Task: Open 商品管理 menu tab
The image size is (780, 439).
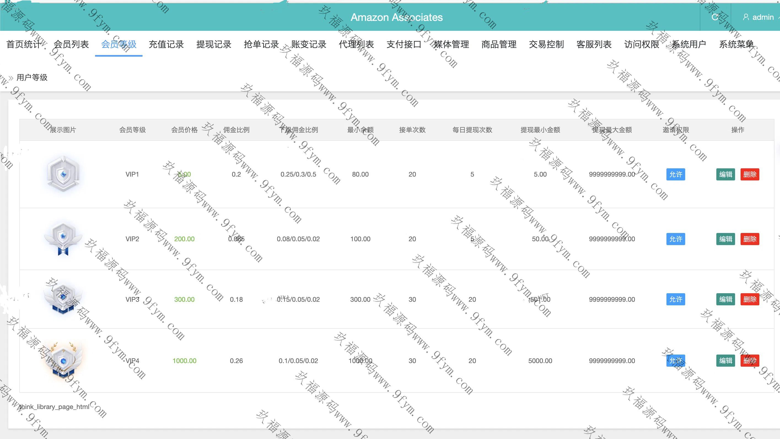Action: coord(499,44)
